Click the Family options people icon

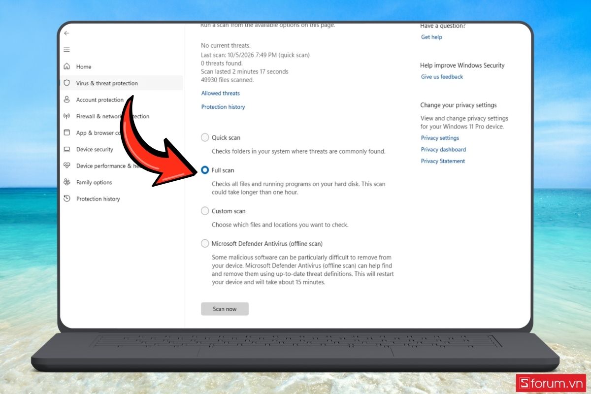pos(66,182)
